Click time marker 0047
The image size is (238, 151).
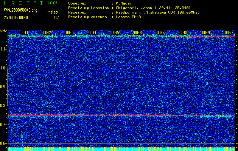[160, 33]
